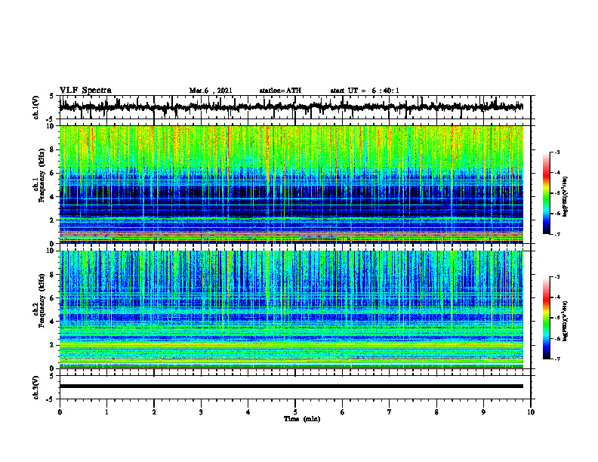Click the "ch.3(V)" axis label
The height and width of the screenshot is (462, 598).
pyautogui.click(x=35, y=387)
